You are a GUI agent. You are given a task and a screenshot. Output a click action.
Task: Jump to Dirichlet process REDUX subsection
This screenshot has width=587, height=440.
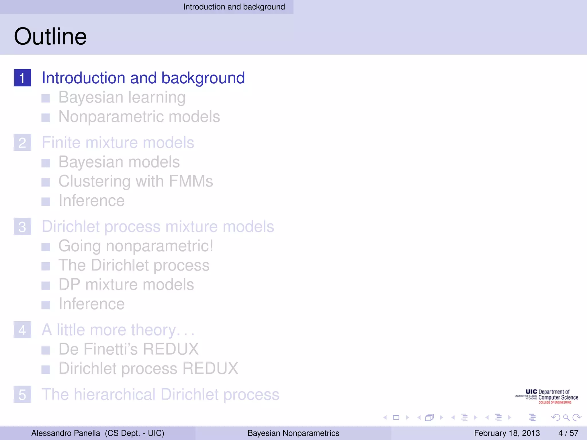(148, 368)
